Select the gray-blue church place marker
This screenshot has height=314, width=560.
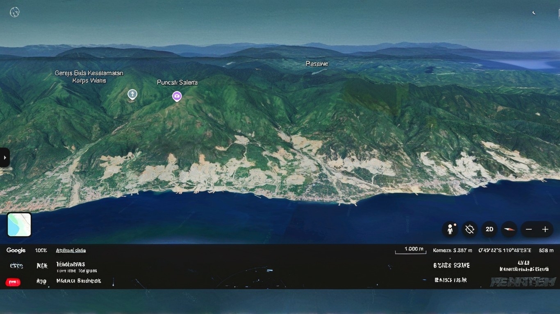[x=132, y=95]
